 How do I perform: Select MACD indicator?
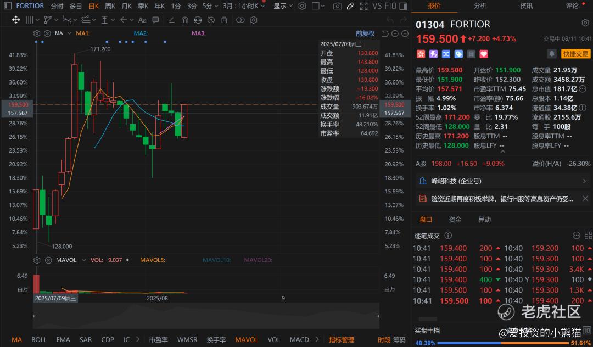click(x=299, y=340)
